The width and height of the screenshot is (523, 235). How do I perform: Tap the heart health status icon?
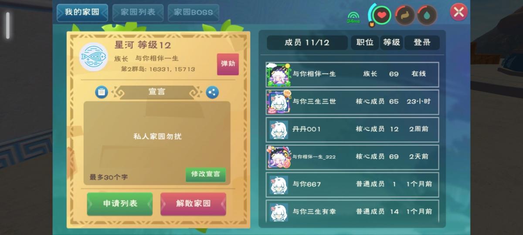[382, 15]
